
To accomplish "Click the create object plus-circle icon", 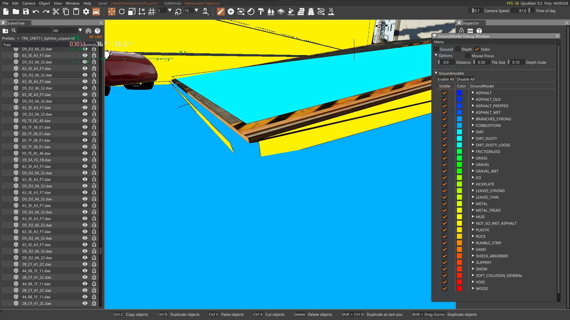I will coord(231,12).
